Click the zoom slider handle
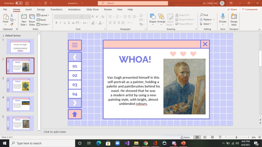Screen dimensions: 262x147 (236, 137)
